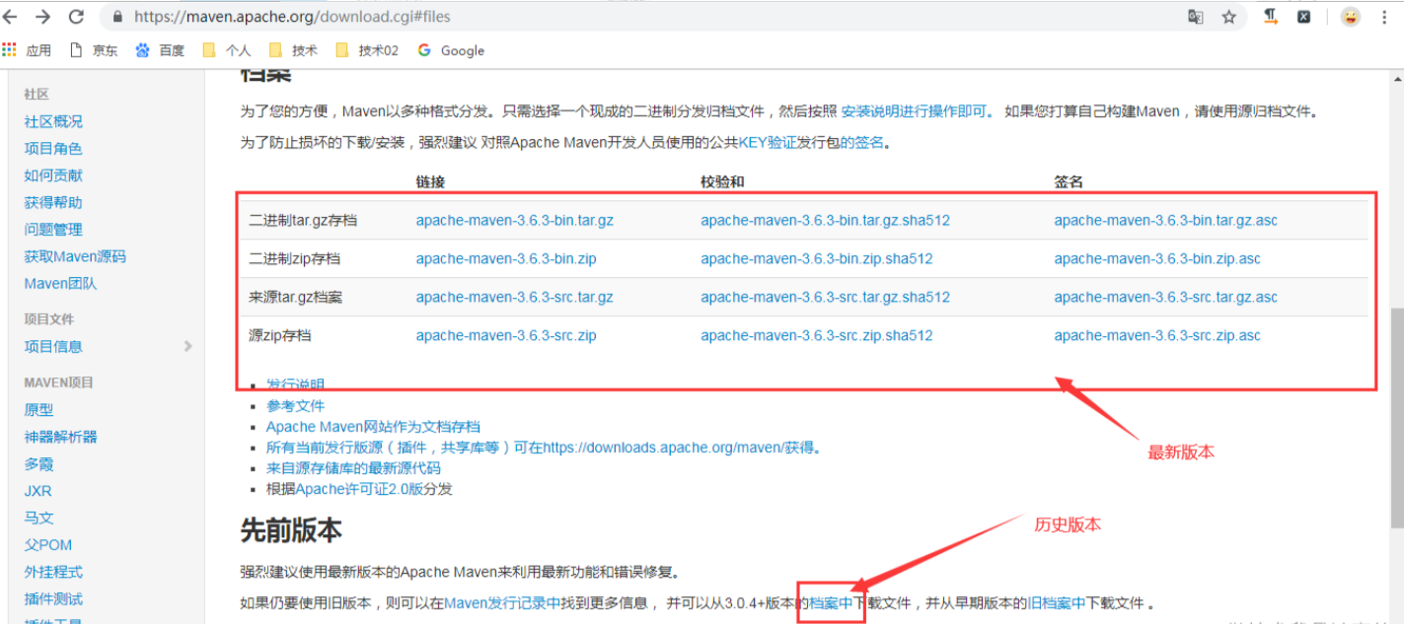Open 父POM sidebar link
The width and height of the screenshot is (1404, 624).
tap(47, 544)
